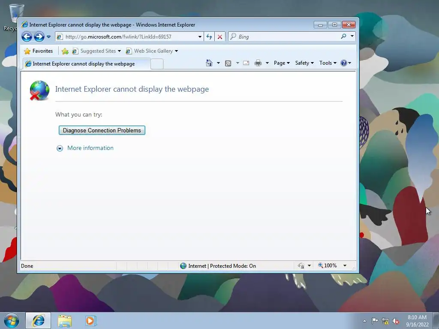
Task: Click the Read Mail icon
Action: click(246, 63)
